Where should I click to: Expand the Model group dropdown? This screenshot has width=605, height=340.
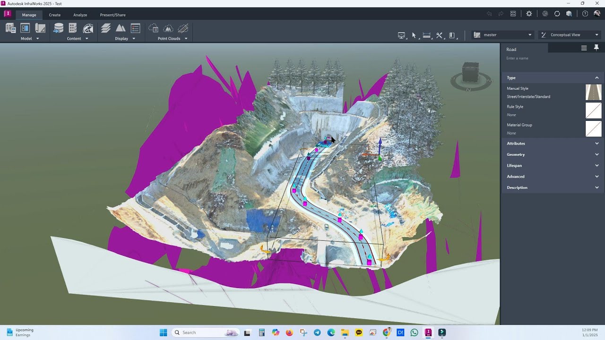click(37, 39)
